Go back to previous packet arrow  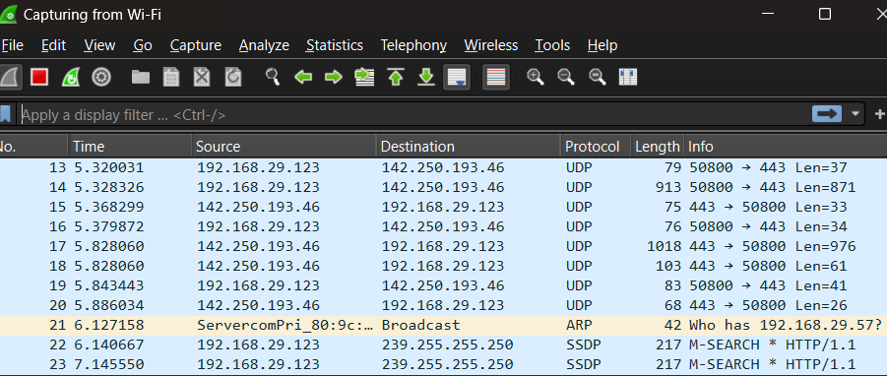(x=303, y=77)
